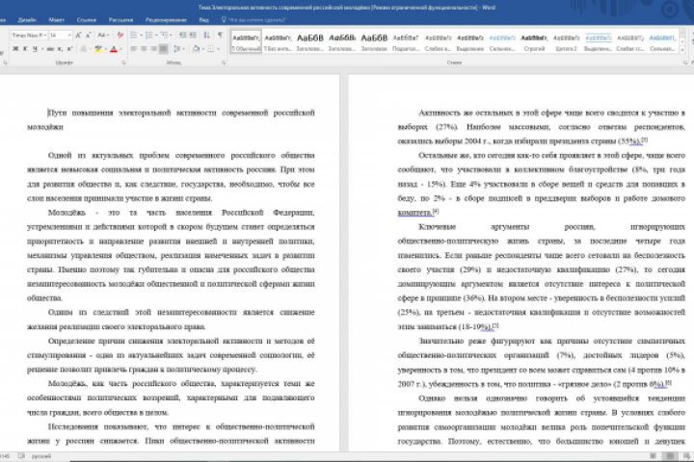The height and width of the screenshot is (462, 694).
Task: Click the lightbulb Tell Me icon
Action: pos(224,19)
